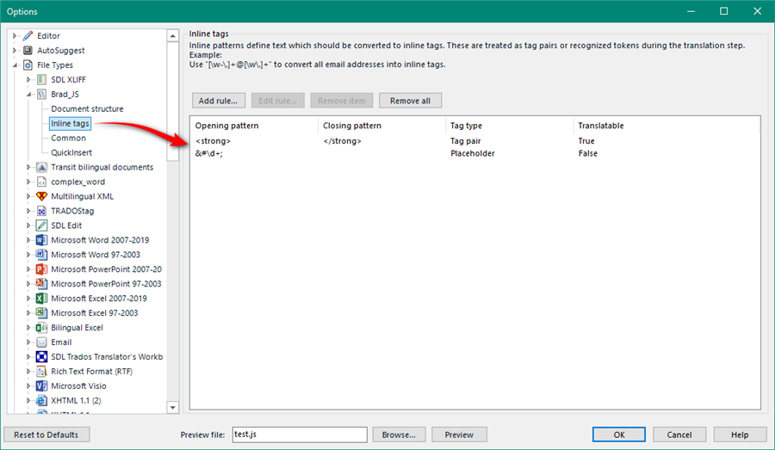
Task: Select the Inline tags tree item
Action: (x=71, y=124)
